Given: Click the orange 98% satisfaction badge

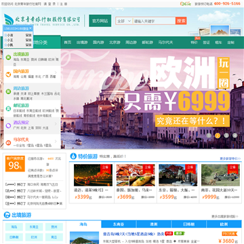Looking at the screenshot, I should (15, 163).
